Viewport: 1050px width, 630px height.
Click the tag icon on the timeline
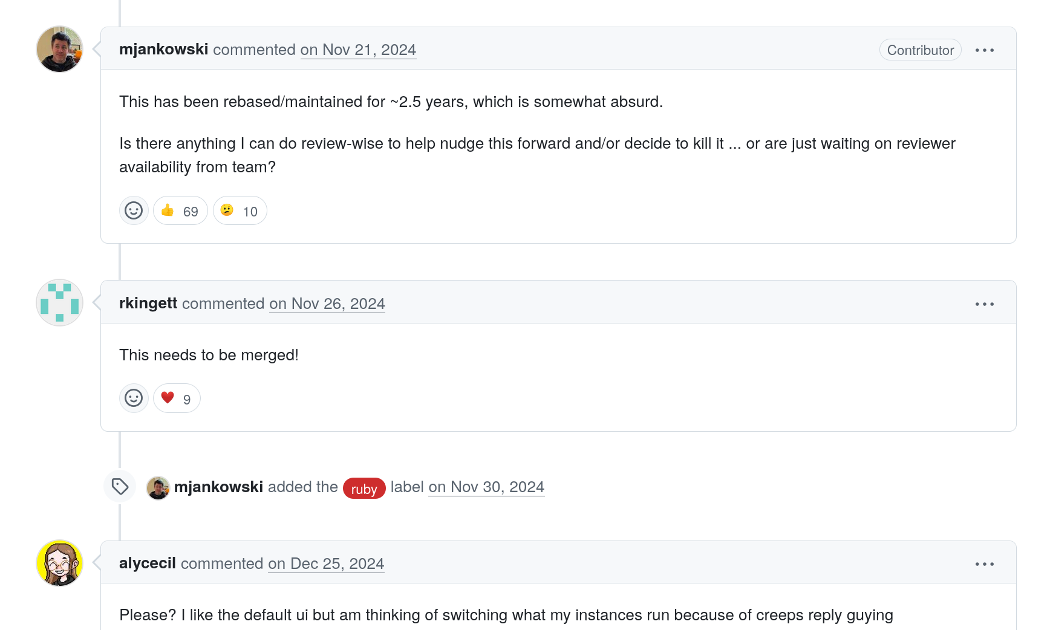click(120, 487)
